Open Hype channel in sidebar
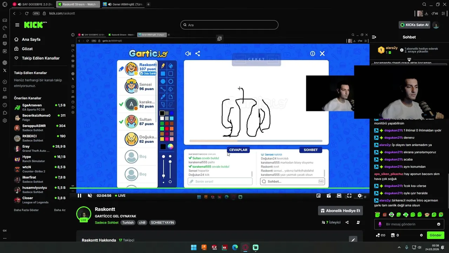Screen dimensions: 449x253 click(x=40, y=159)
